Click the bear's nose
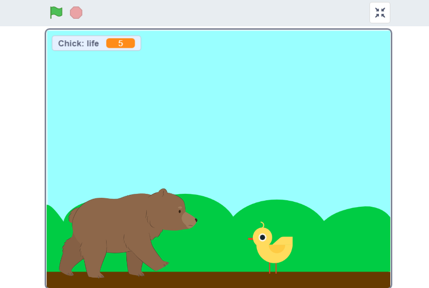Viewport: 429px width, 288px height. [x=195, y=220]
